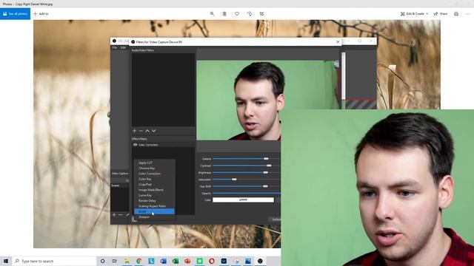Open the Add to menu
The height and width of the screenshot is (266, 474).
tap(41, 14)
